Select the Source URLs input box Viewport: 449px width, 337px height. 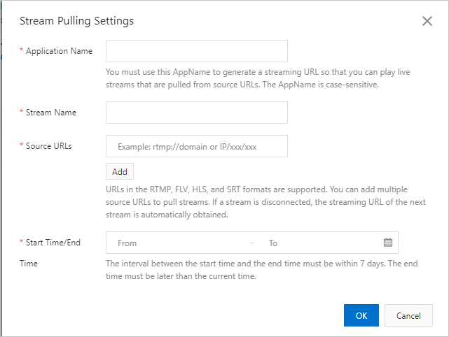[x=197, y=146]
